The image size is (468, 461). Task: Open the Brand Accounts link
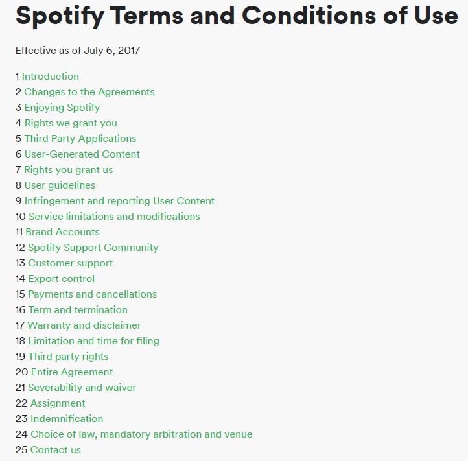point(62,232)
